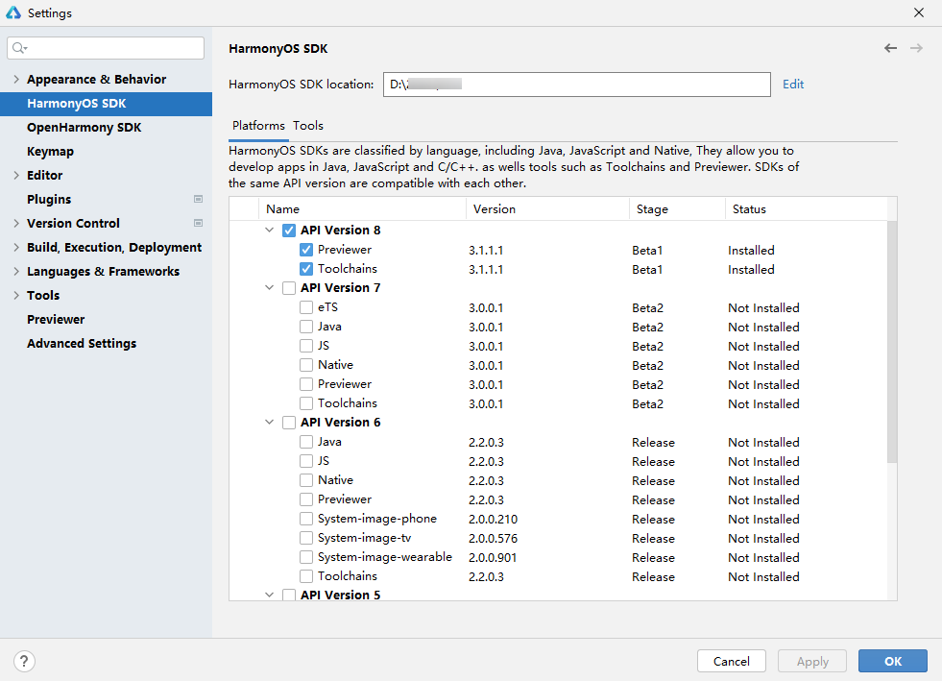The image size is (942, 681).
Task: Click version 2.0.0.901 cell
Action: click(x=493, y=558)
